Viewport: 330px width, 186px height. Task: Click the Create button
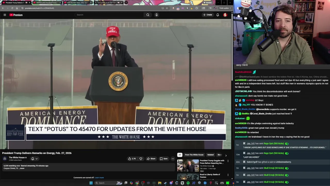click(x=208, y=15)
